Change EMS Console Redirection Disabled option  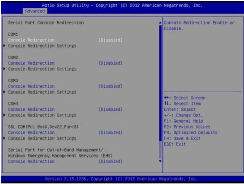pos(110,161)
